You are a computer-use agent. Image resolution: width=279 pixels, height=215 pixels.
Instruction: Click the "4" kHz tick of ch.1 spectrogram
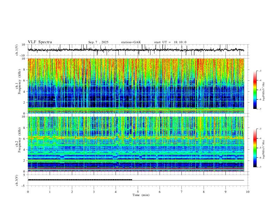tap(25, 92)
